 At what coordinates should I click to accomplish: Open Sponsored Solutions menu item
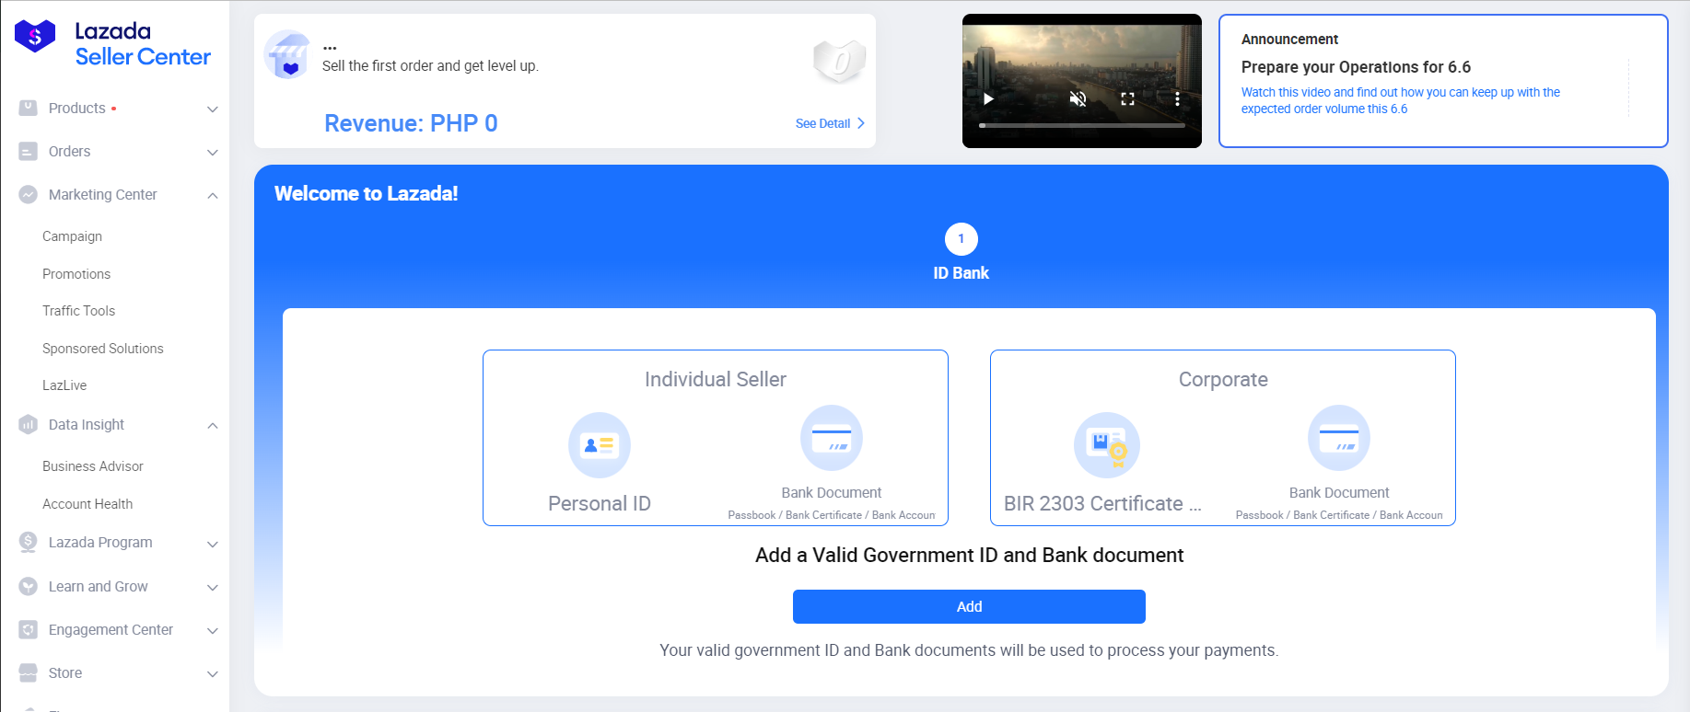click(102, 349)
